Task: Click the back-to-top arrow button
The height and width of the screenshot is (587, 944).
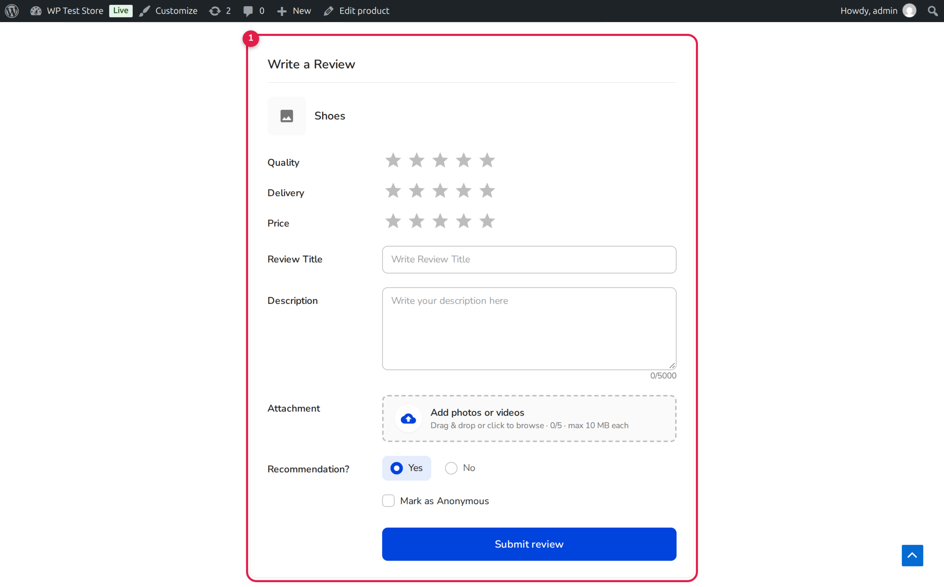Action: click(912, 556)
